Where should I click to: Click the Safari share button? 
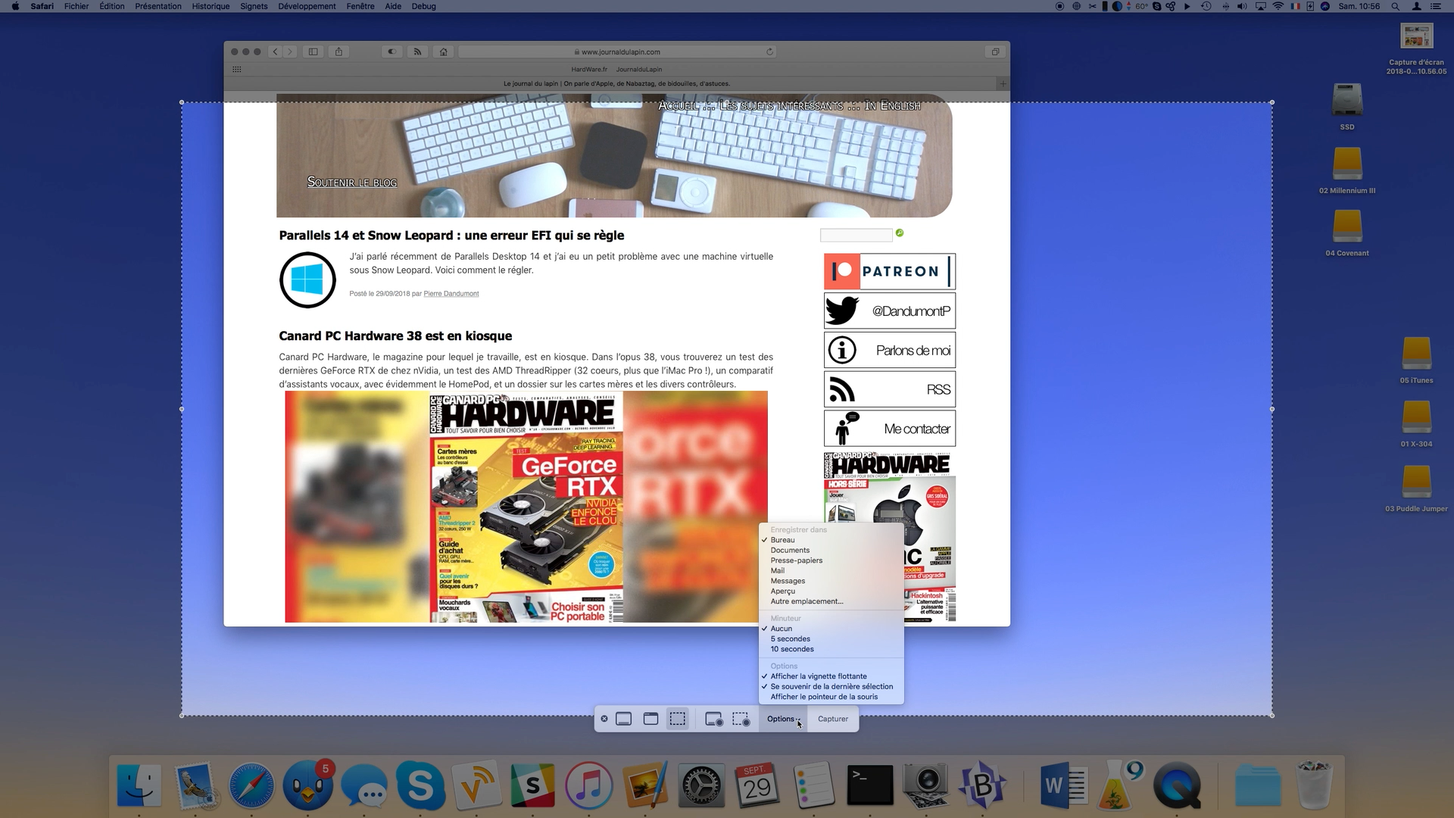coord(339,52)
